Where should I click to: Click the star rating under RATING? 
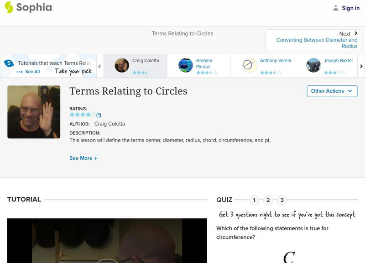coord(83,115)
